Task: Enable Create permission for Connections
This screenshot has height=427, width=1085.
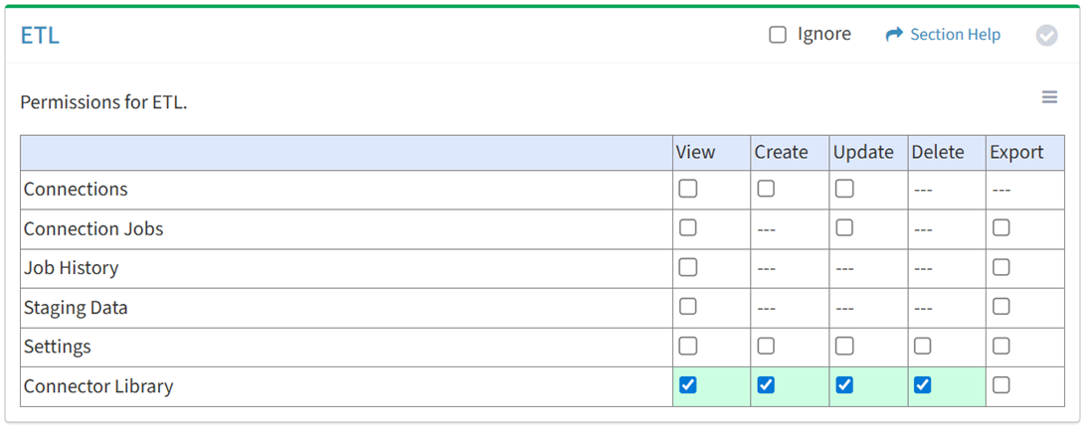Action: pyautogui.click(x=766, y=189)
